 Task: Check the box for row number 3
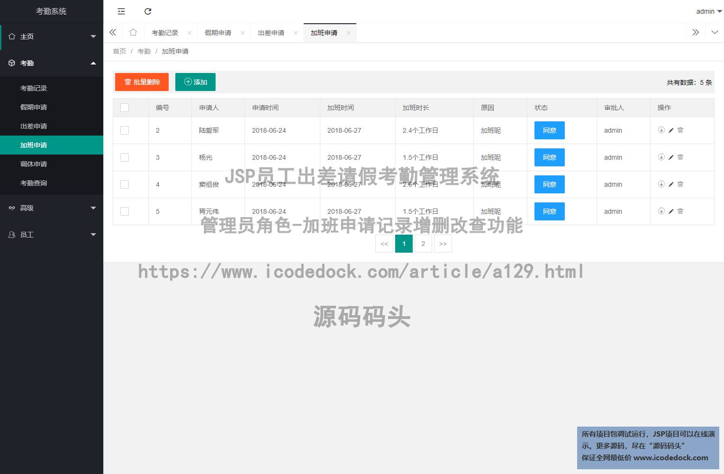125,157
